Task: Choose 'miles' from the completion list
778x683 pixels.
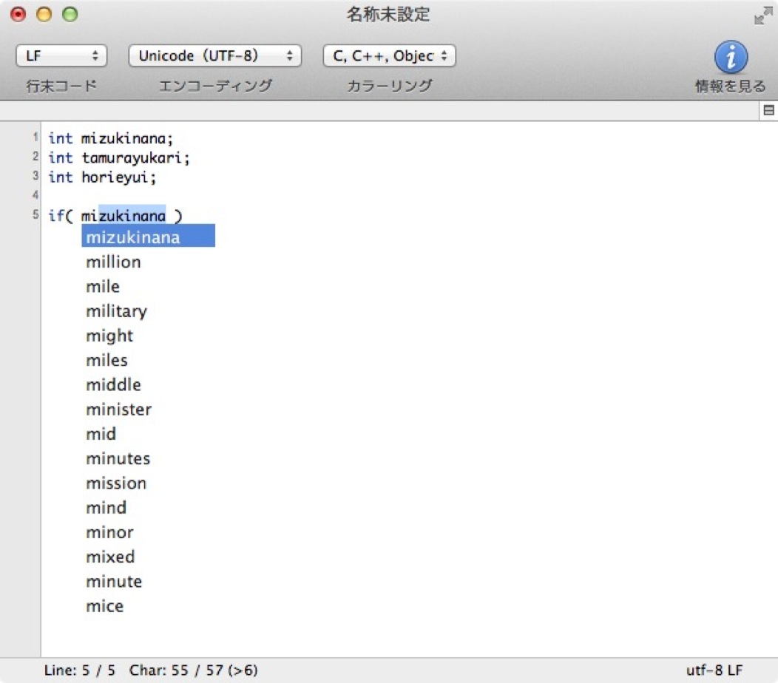Action: pyautogui.click(x=106, y=360)
